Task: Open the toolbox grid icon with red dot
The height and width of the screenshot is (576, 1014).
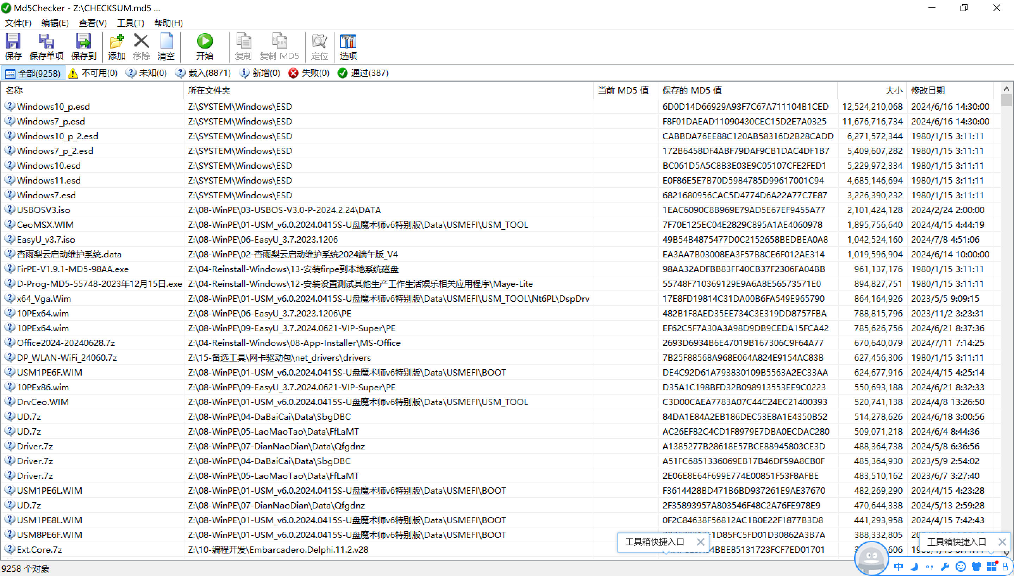Action: pos(992,566)
